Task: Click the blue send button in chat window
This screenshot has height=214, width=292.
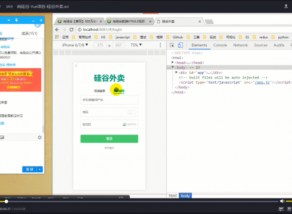Action: 30,169
